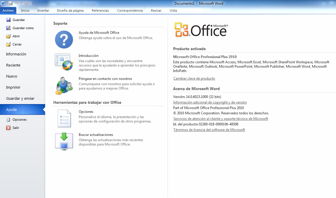The image size is (336, 198).
Task: Switch to the Inicio tab
Action: click(25, 10)
